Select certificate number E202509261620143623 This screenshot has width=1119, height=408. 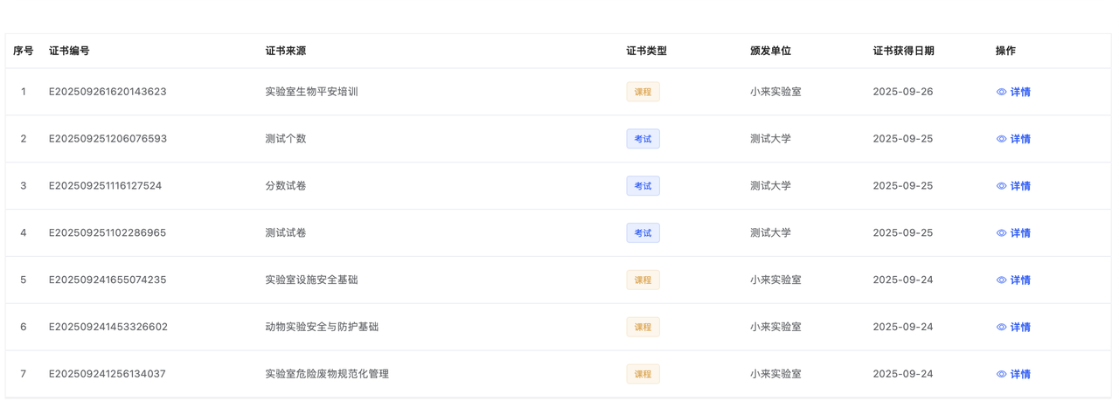108,92
